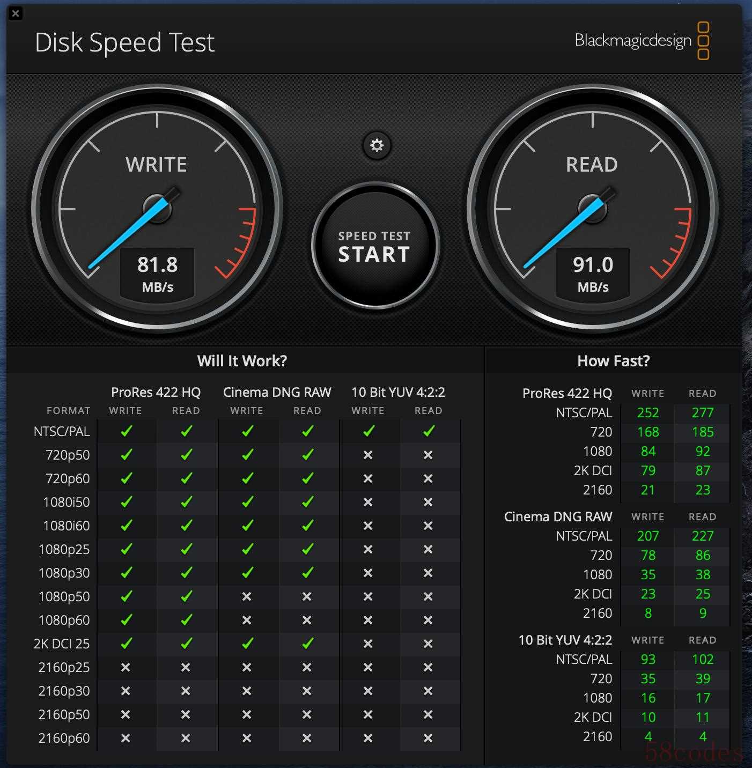The height and width of the screenshot is (768, 752).
Task: Click the Disk Speed Test title
Action: pos(124,42)
